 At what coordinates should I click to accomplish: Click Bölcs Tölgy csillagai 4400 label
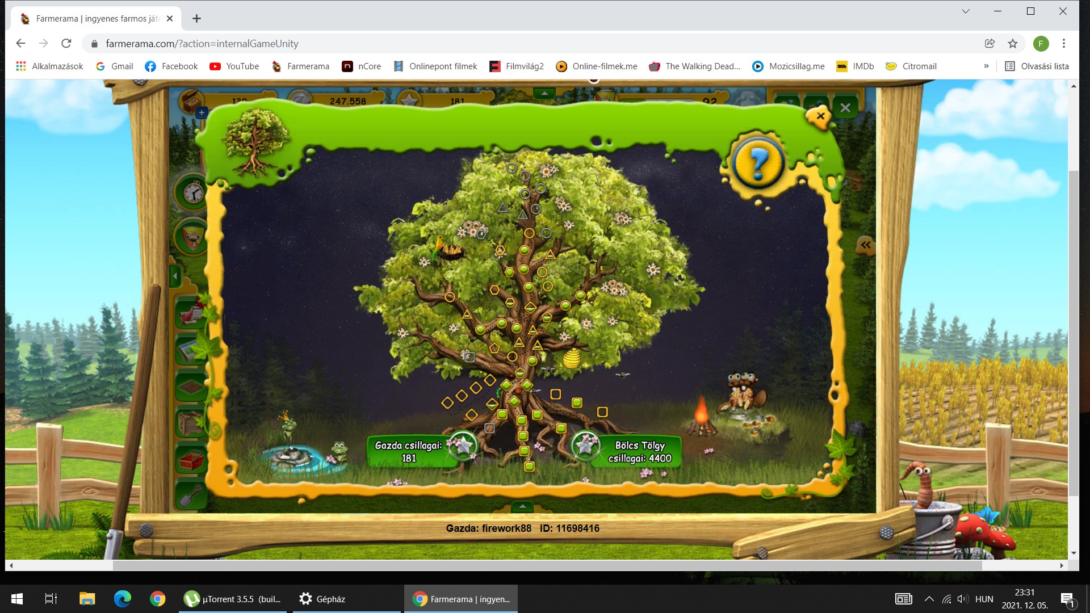tap(639, 452)
